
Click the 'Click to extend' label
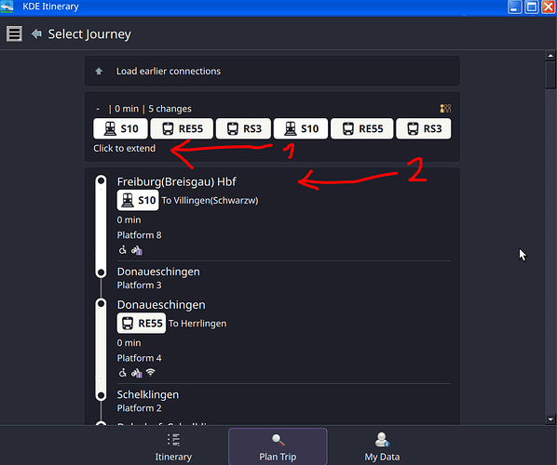click(124, 148)
